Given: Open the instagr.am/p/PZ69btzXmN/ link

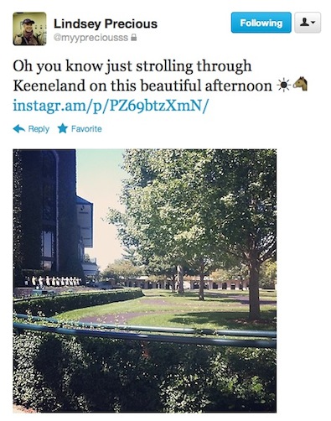Looking at the screenshot, I should coord(111,105).
